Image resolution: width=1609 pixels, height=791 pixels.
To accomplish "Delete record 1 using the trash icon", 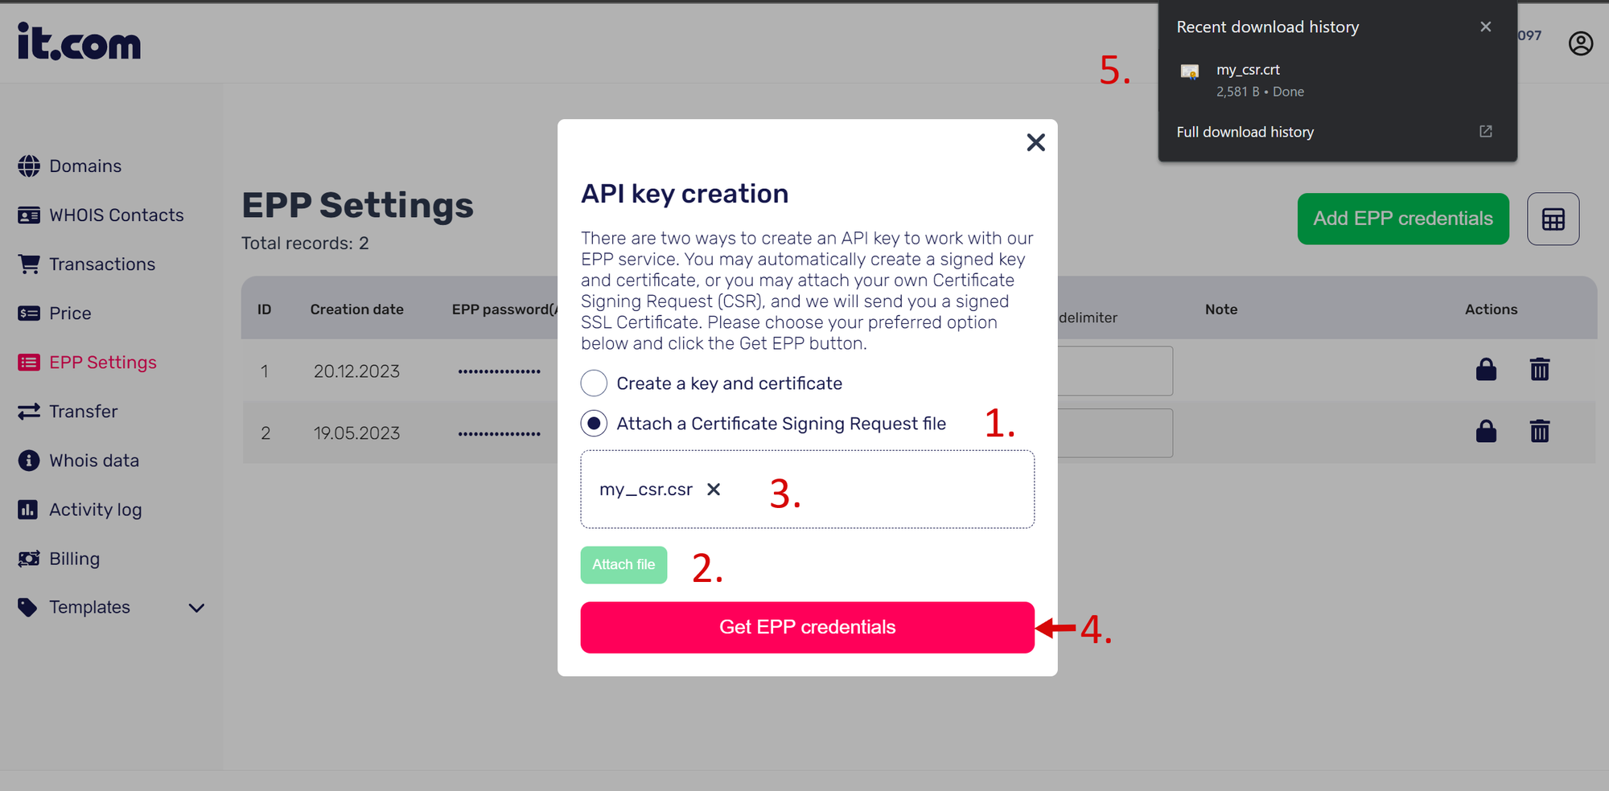I will pos(1539,370).
